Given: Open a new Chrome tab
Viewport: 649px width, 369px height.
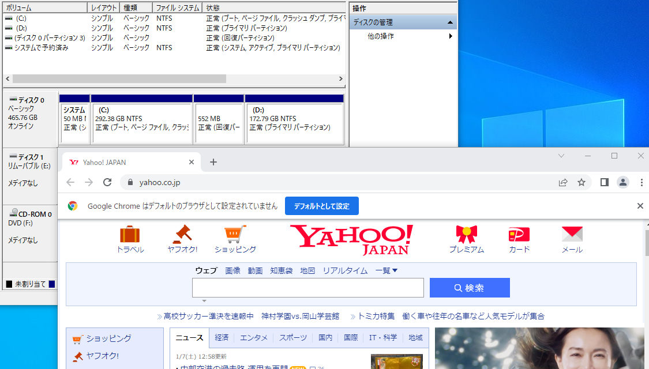Looking at the screenshot, I should [213, 162].
